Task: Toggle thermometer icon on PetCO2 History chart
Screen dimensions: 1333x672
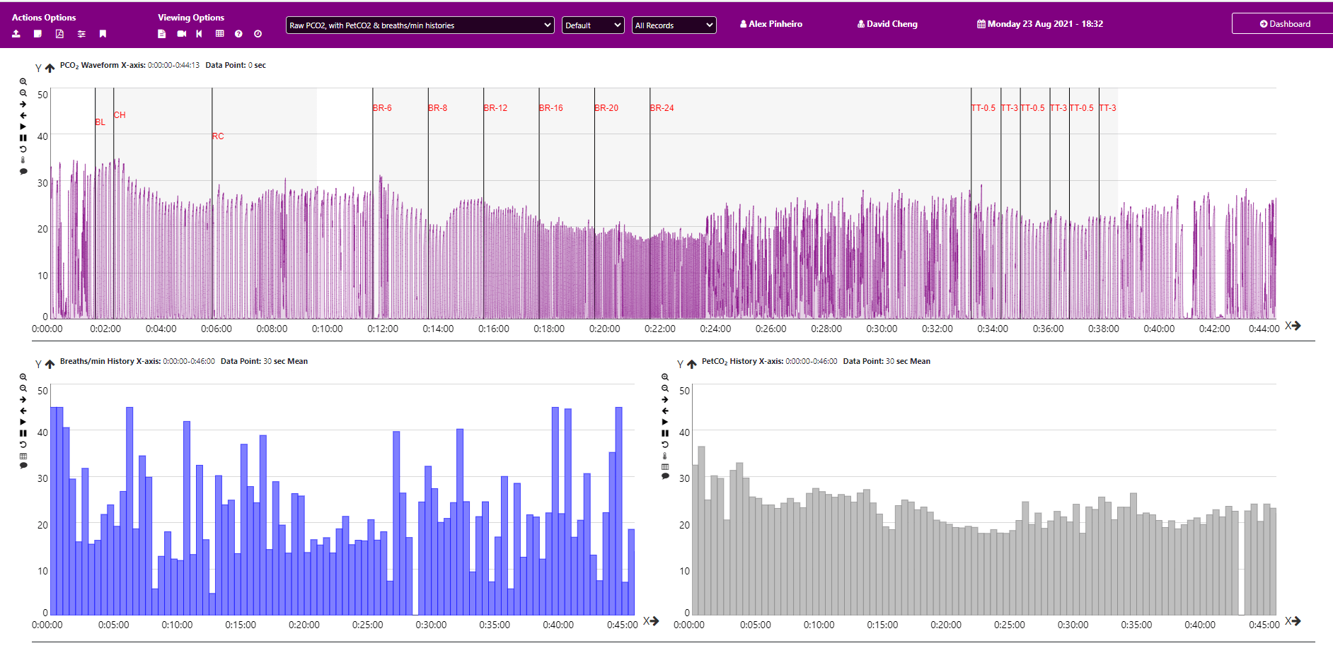Action: 665,456
